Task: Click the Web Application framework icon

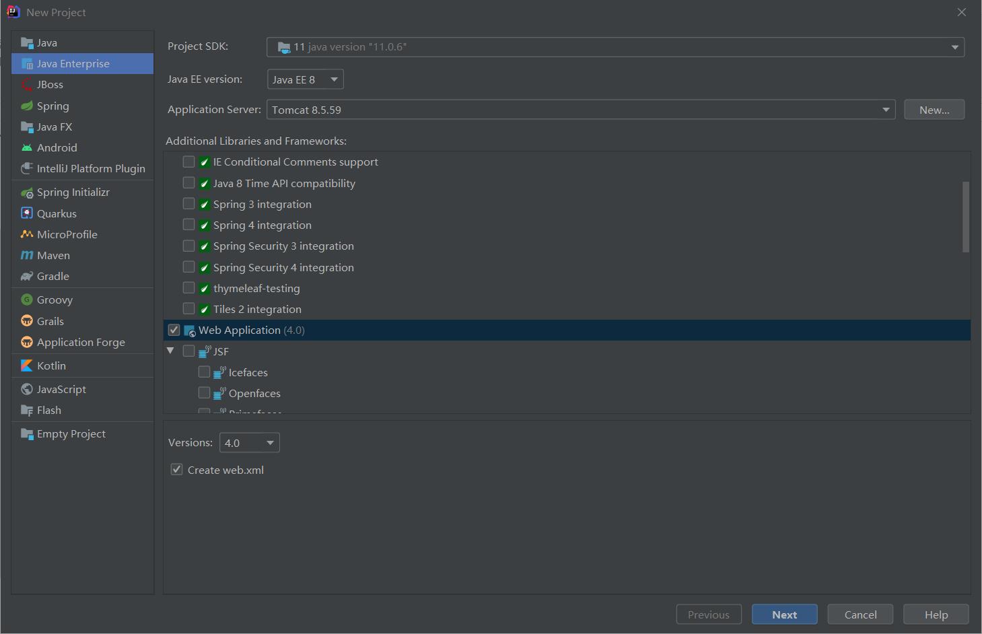Action: tap(190, 330)
